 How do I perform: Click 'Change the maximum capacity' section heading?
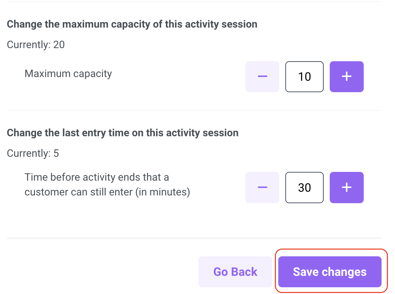click(132, 24)
